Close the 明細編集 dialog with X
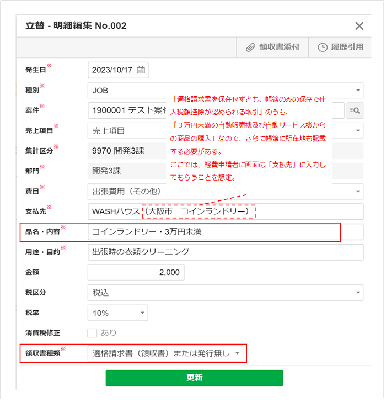 point(360,26)
